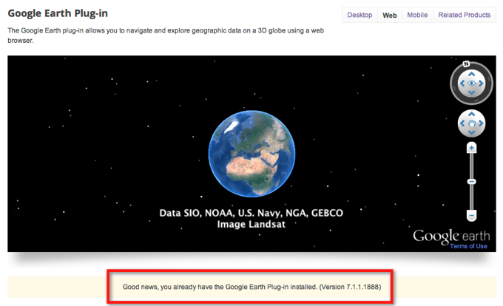Click the look down arrow below eye
Image resolution: width=503 pixels, height=306 pixels.
(x=471, y=92)
